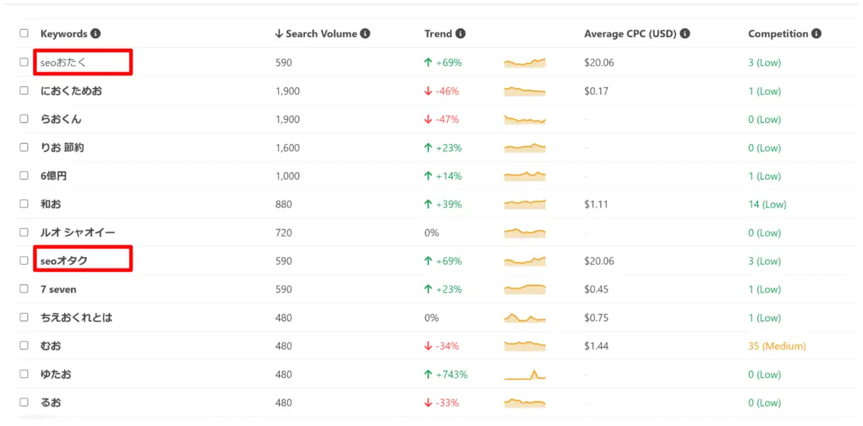
Task: Click the info icon next to Keywords
Action: (96, 34)
